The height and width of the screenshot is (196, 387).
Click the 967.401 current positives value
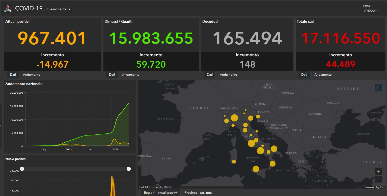[x=52, y=38]
